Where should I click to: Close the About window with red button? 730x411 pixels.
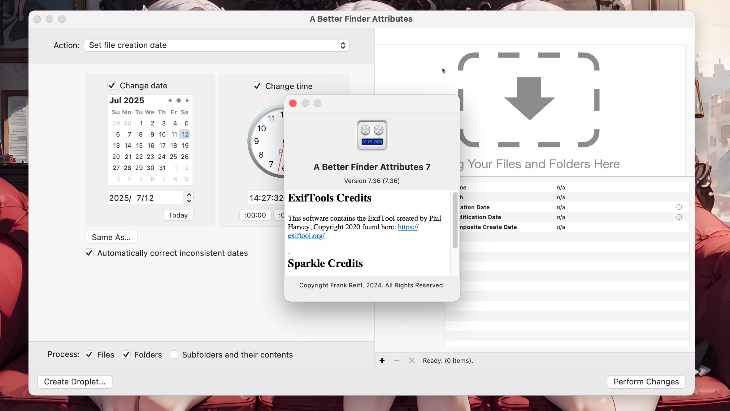point(293,103)
